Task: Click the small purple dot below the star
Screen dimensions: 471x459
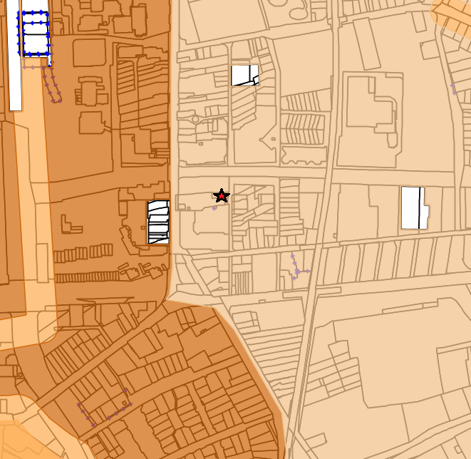Action: coord(214,208)
